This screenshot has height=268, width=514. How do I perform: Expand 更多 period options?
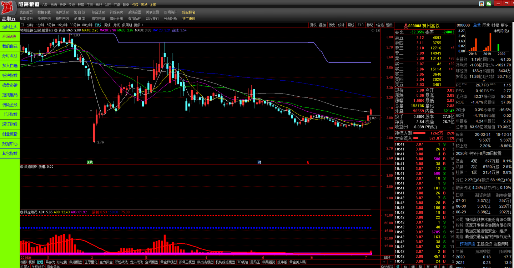tap(138, 25)
